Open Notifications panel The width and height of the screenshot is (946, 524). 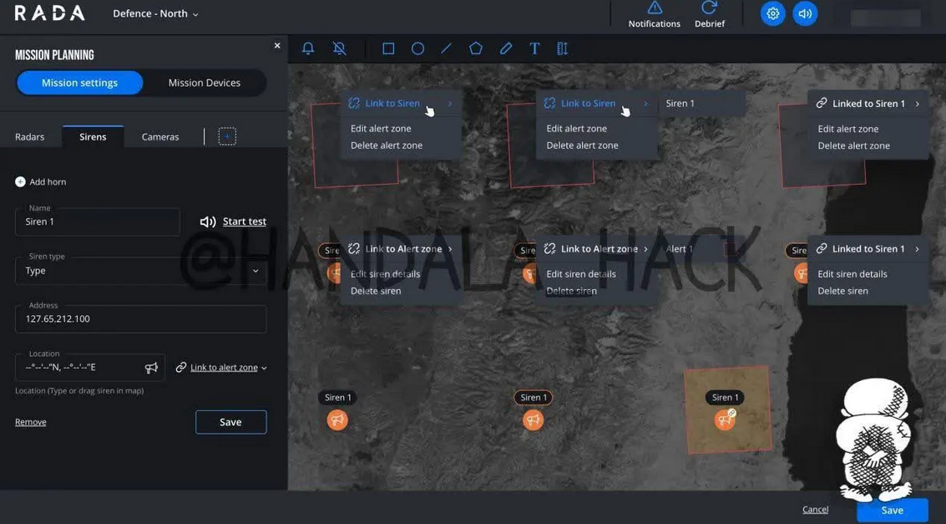pyautogui.click(x=654, y=14)
